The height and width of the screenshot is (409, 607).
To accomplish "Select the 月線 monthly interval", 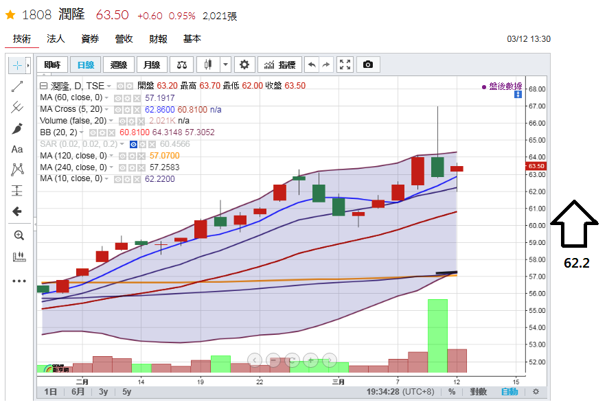I will [x=152, y=65].
